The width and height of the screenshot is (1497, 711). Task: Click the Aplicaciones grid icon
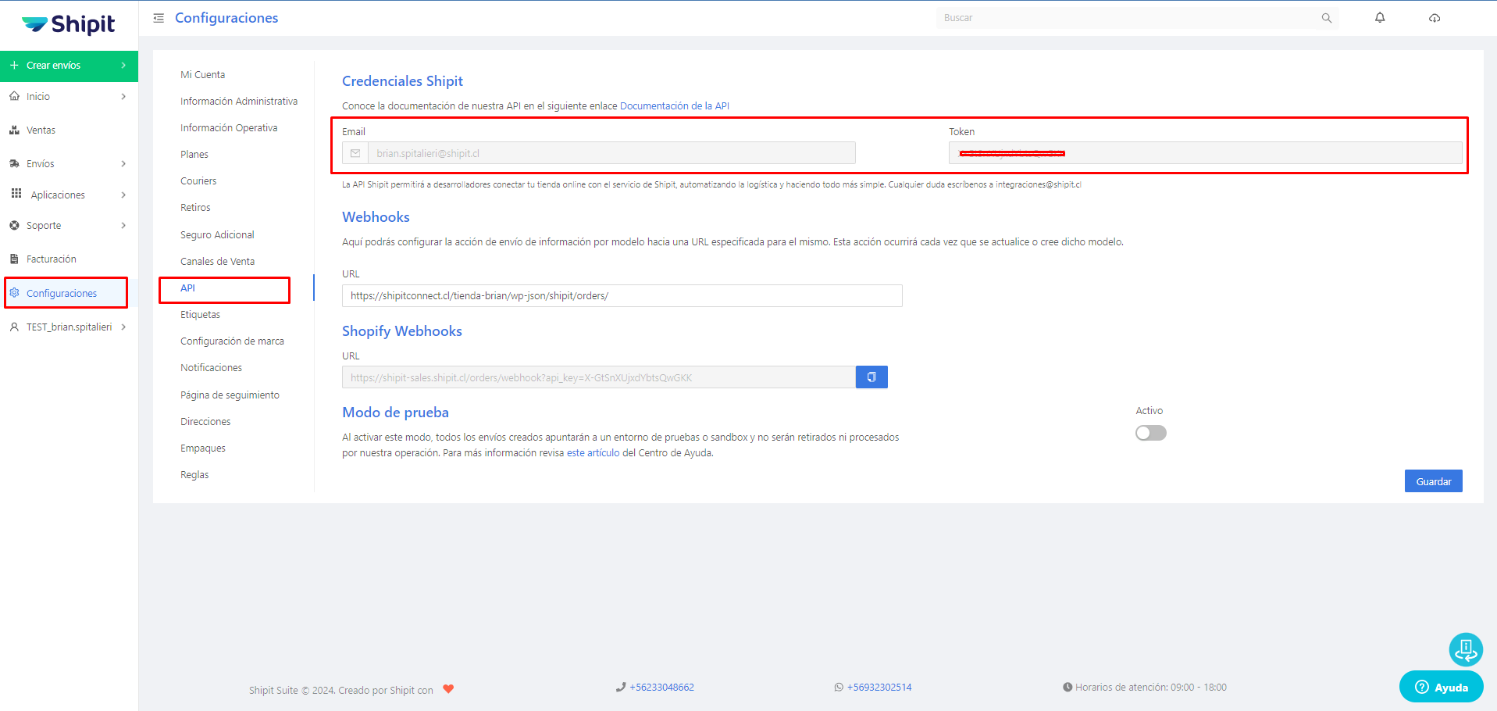tap(16, 193)
